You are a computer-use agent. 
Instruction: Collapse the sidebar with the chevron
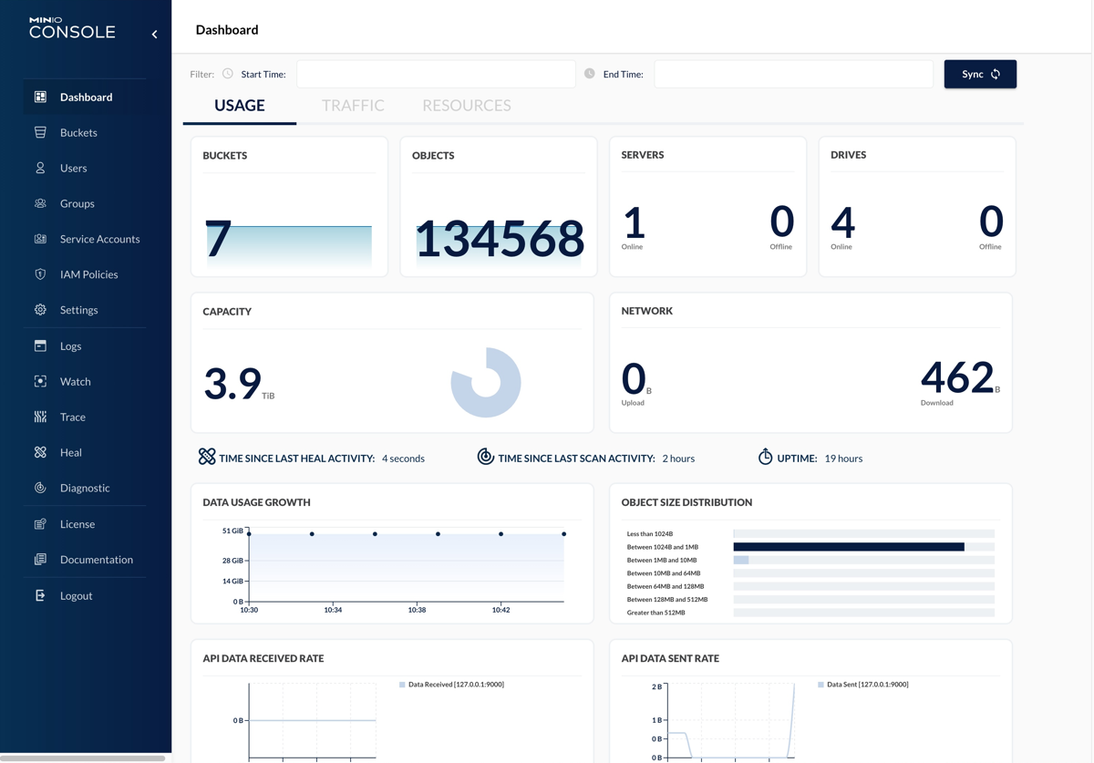tap(154, 35)
